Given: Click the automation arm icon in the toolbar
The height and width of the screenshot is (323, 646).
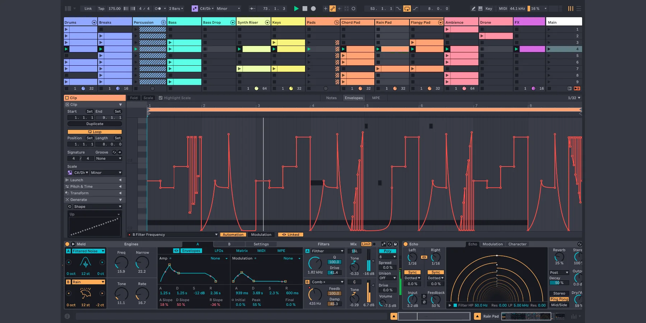Looking at the screenshot, I should tap(333, 9).
